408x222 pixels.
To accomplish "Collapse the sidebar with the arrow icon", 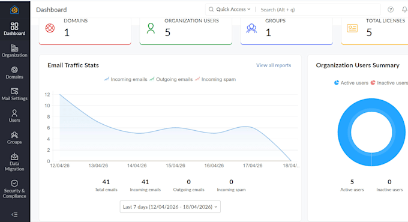I will [x=14, y=214].
